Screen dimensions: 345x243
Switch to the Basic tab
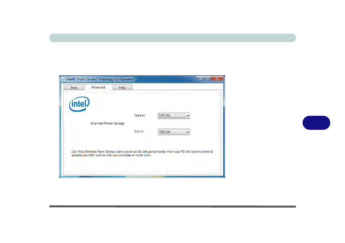tap(74, 88)
